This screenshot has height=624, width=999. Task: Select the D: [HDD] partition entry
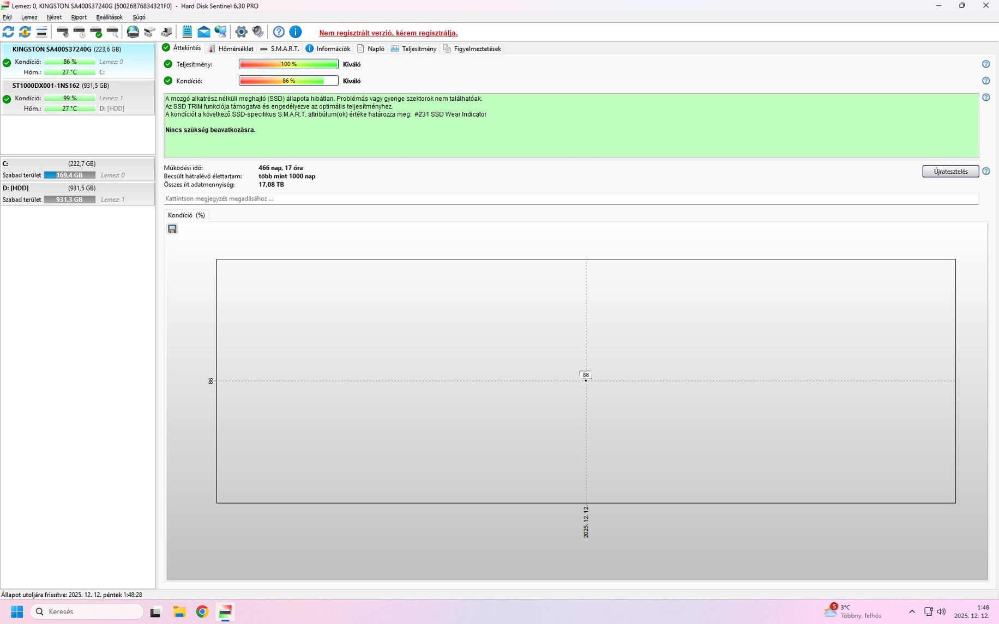(77, 194)
